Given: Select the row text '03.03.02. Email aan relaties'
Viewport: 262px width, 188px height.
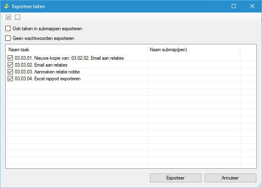Looking at the screenshot, I should coord(41,65).
